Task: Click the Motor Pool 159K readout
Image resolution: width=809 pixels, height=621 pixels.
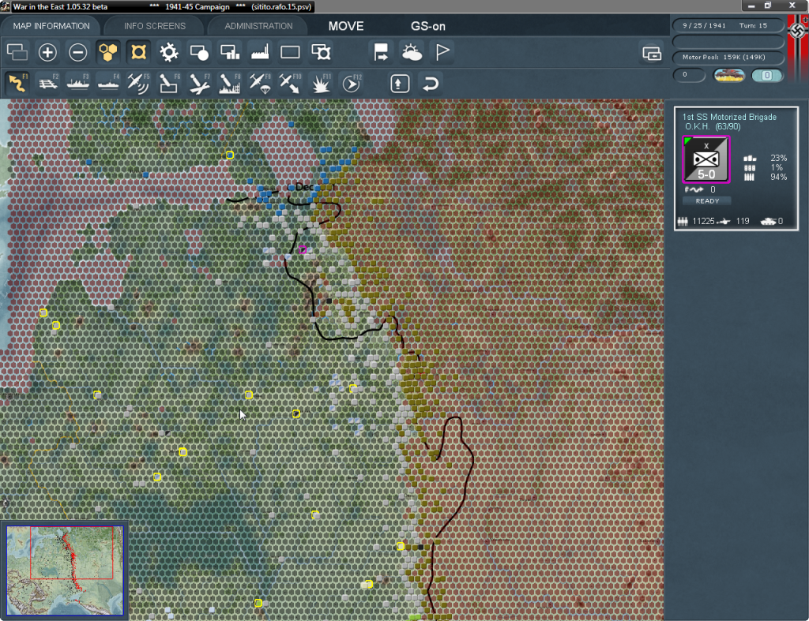Action: click(724, 57)
